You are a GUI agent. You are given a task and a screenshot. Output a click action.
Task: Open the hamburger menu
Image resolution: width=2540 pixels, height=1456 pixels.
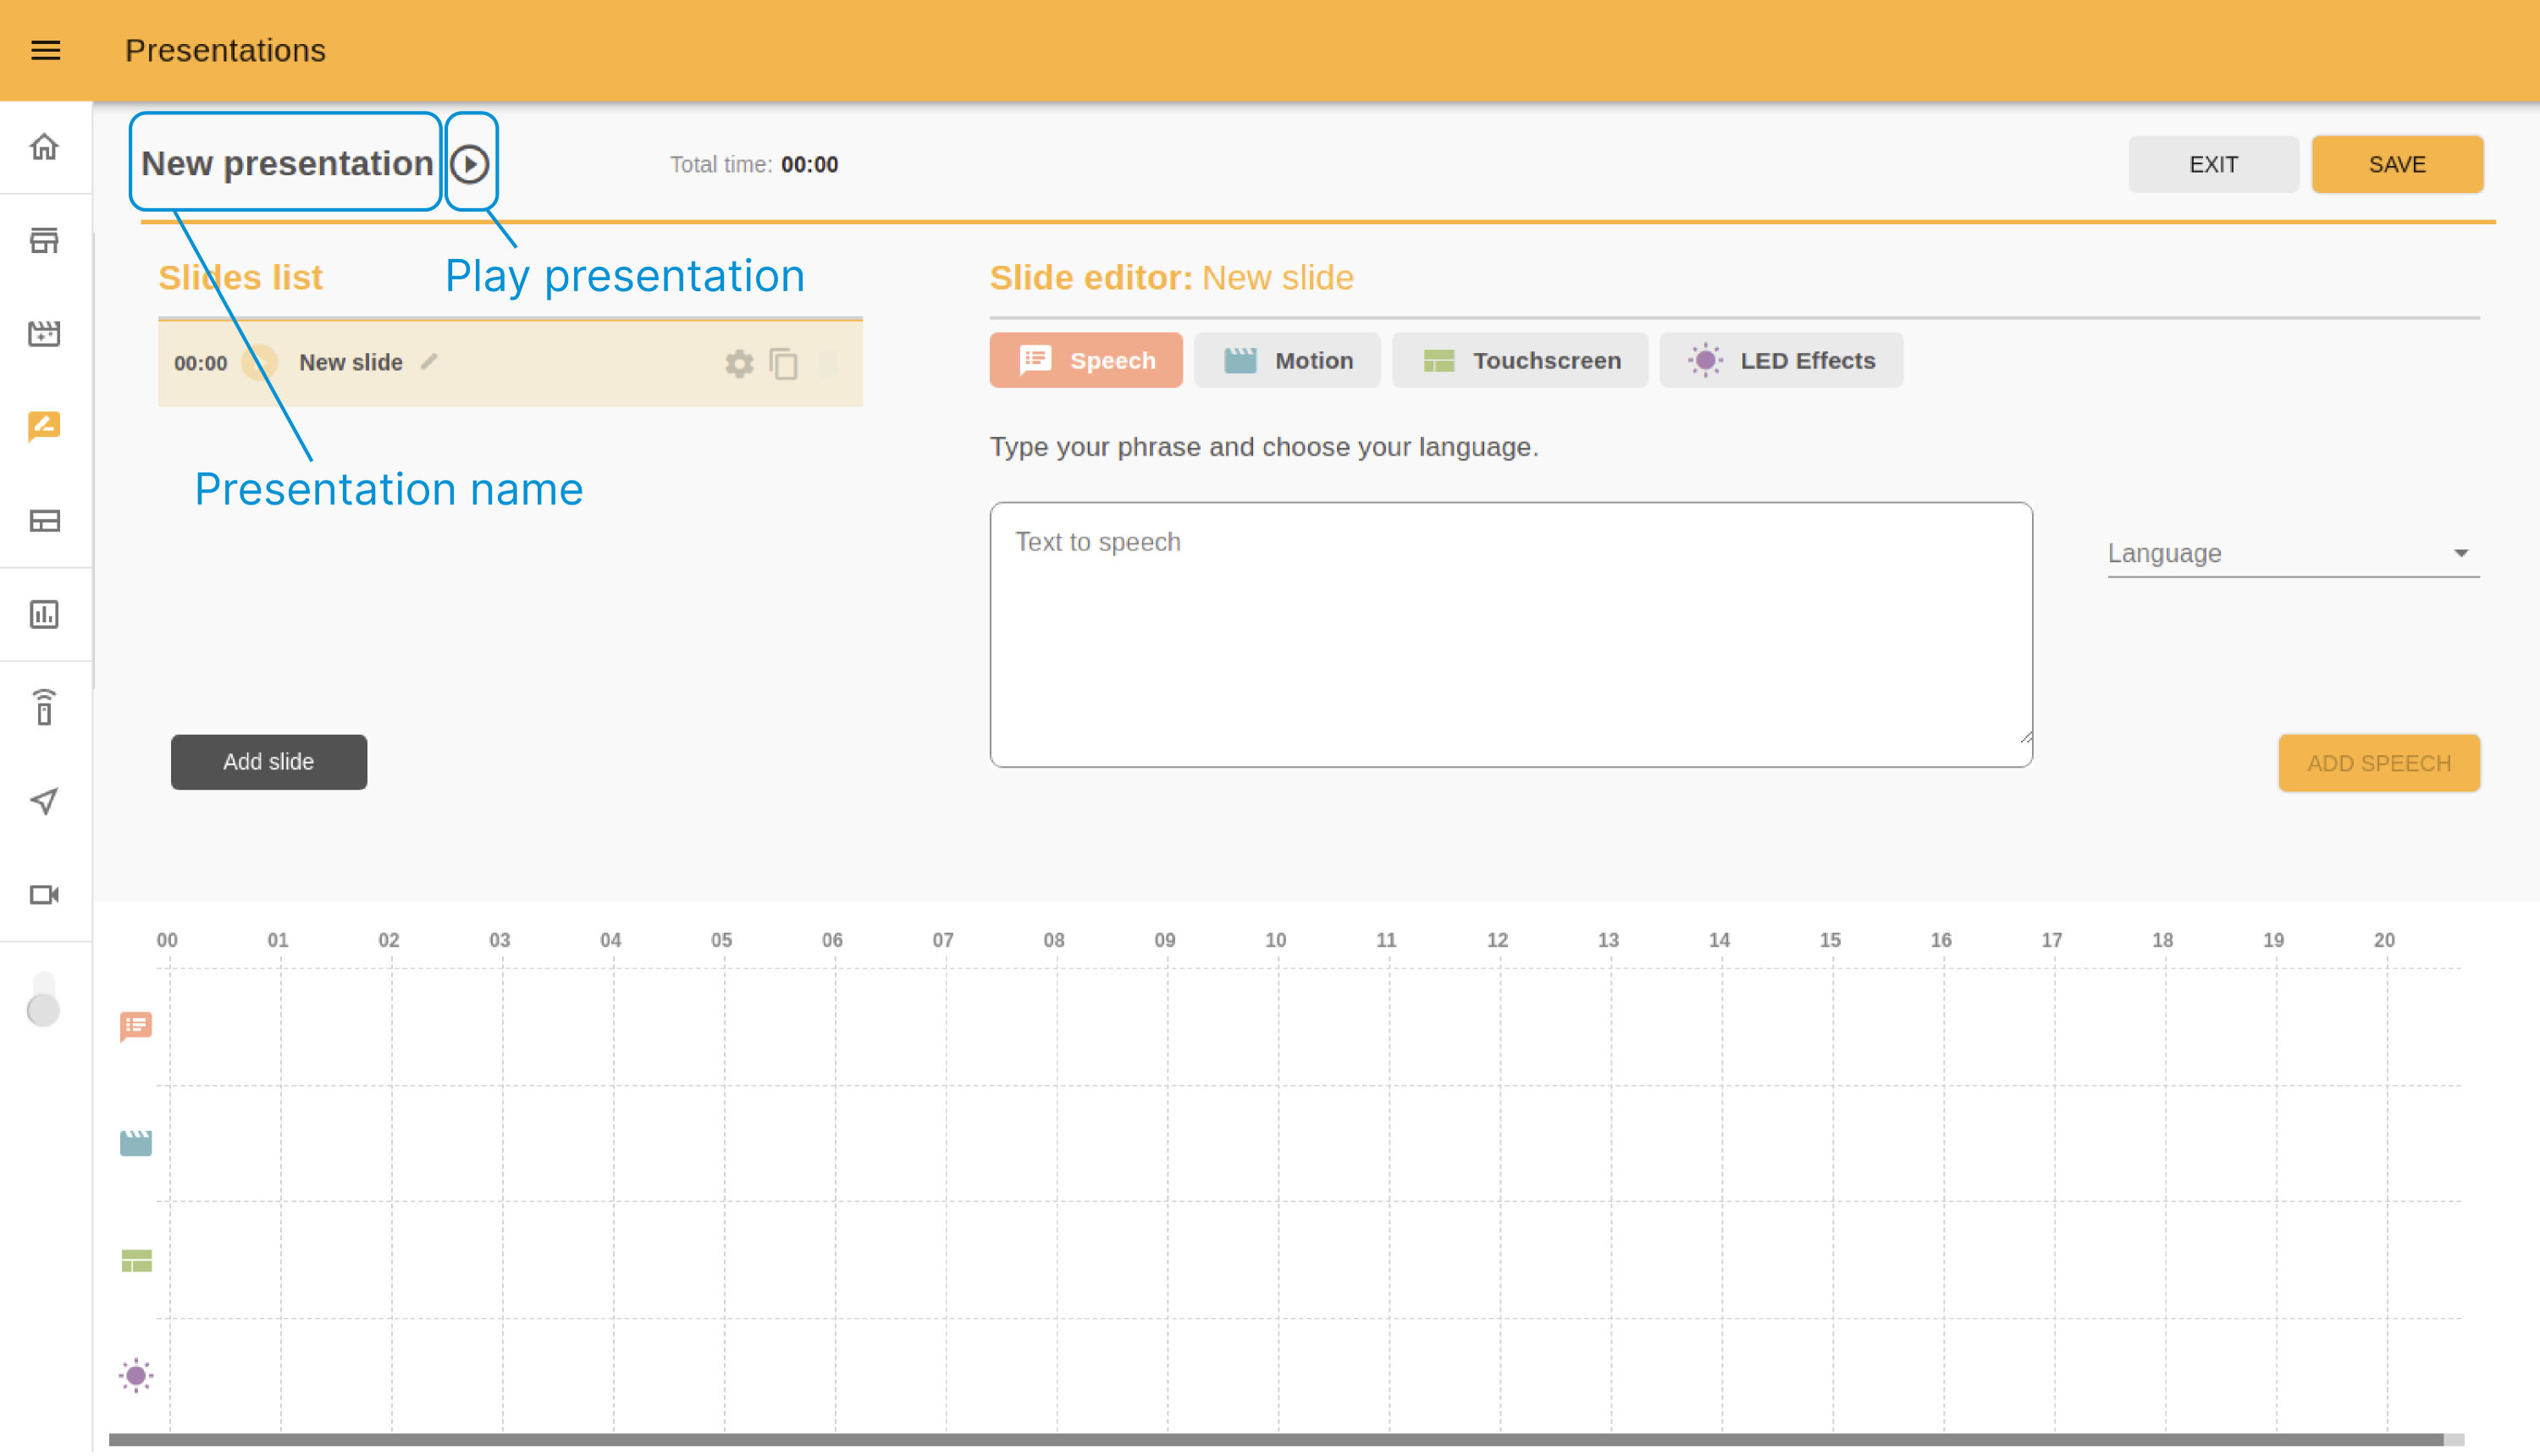click(46, 50)
